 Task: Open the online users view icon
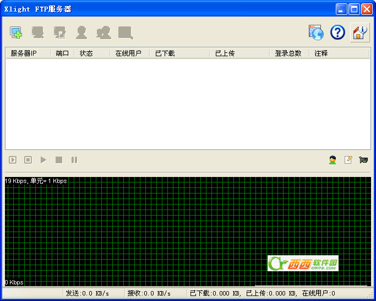(x=333, y=160)
